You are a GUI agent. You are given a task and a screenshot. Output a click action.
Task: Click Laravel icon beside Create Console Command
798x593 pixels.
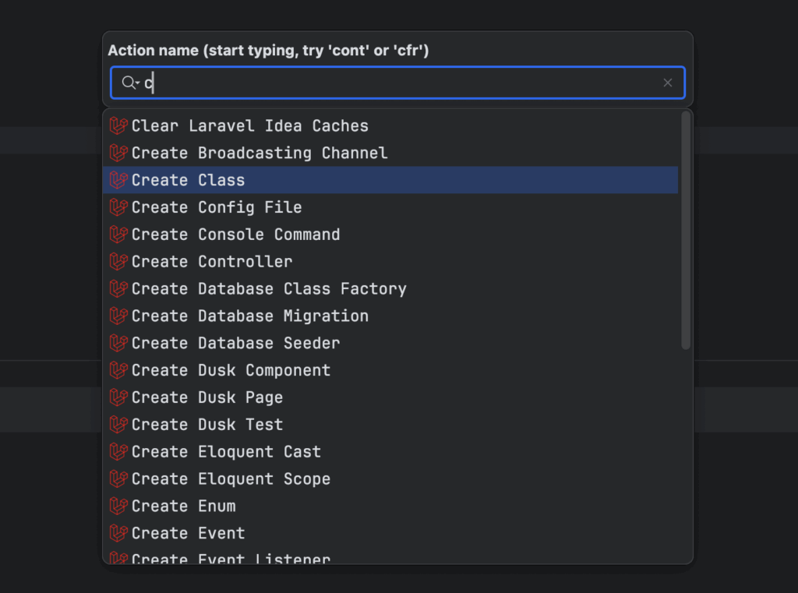pyautogui.click(x=118, y=234)
